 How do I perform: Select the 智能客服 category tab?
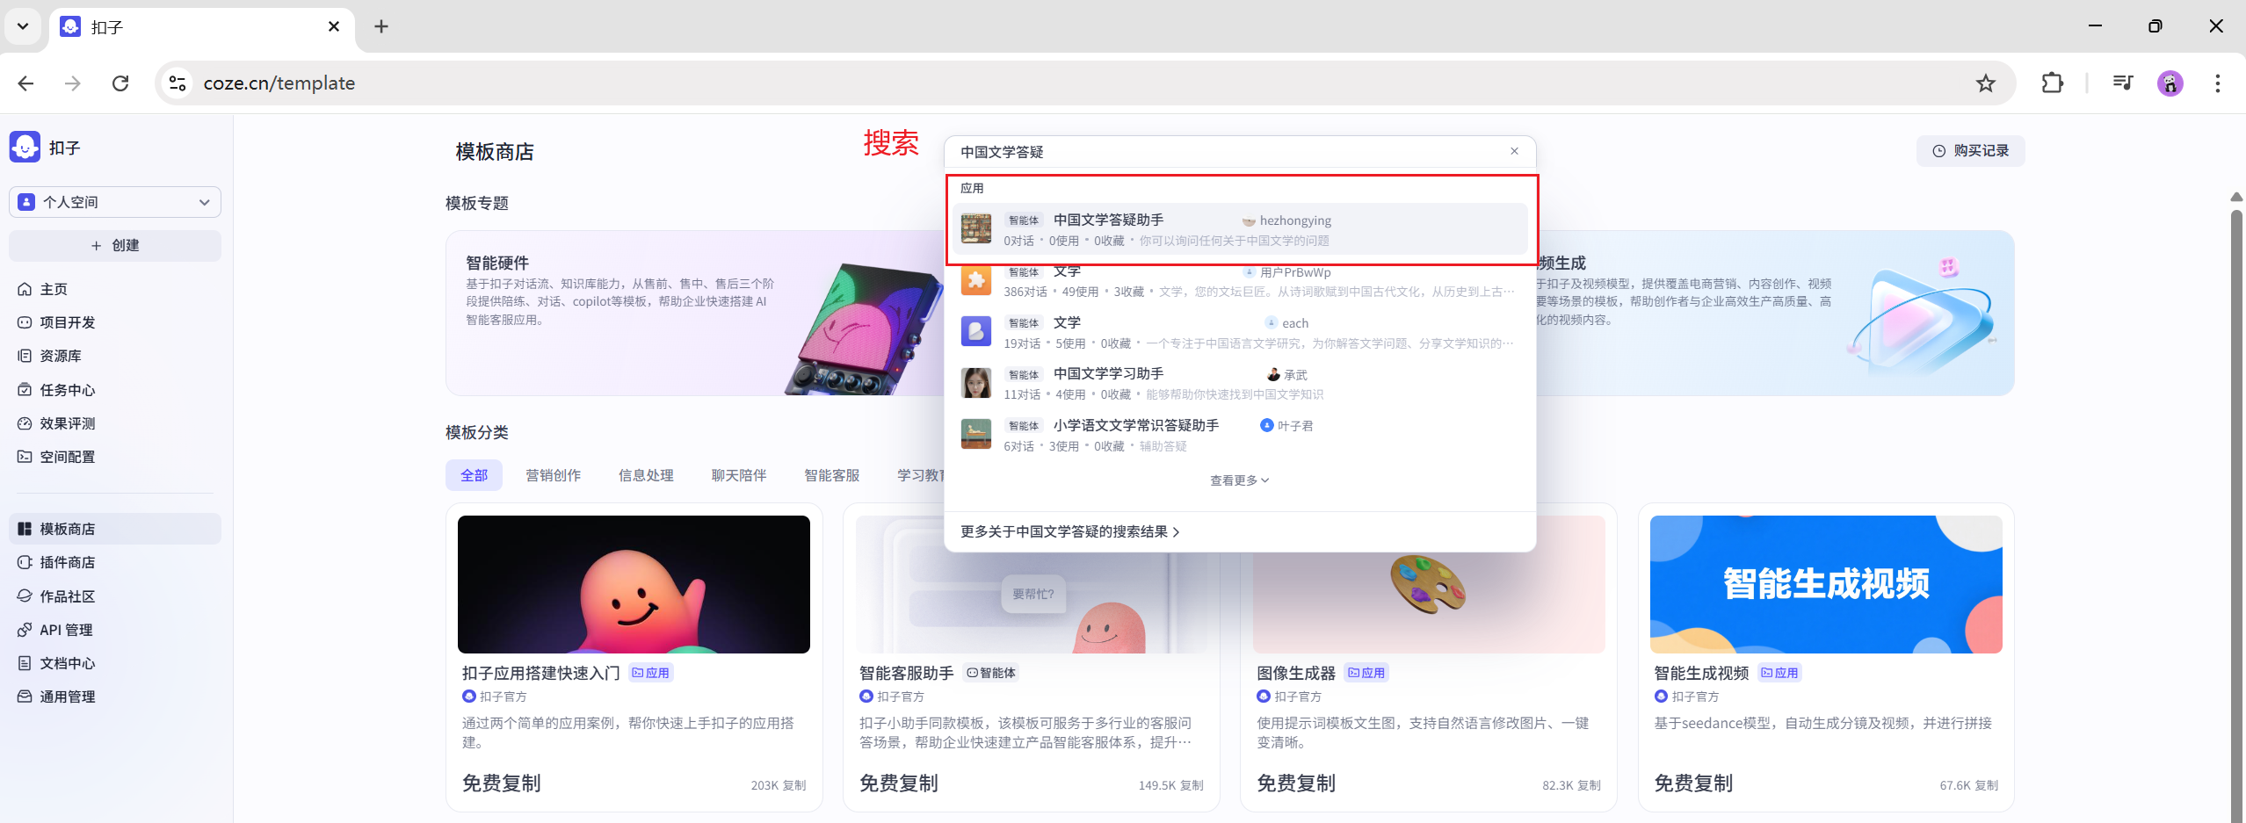coord(832,475)
